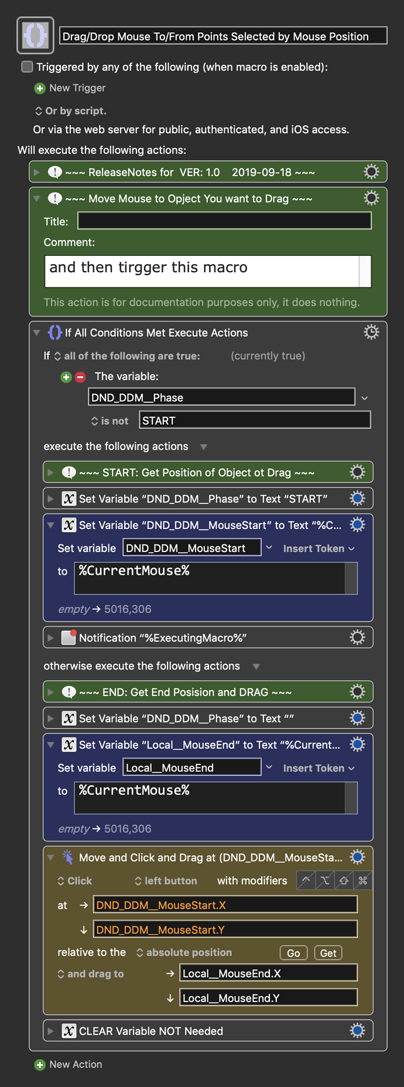Expand the ReleaseNotes comment action
Screen dimensions: 404x1087
36,172
